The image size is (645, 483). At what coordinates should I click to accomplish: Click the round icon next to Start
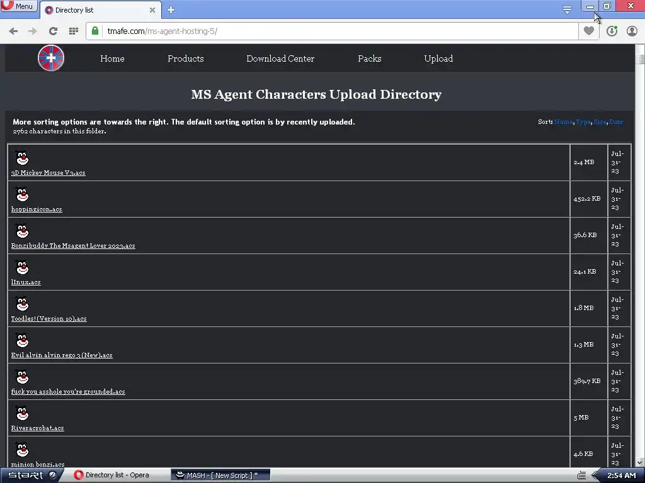[53, 475]
